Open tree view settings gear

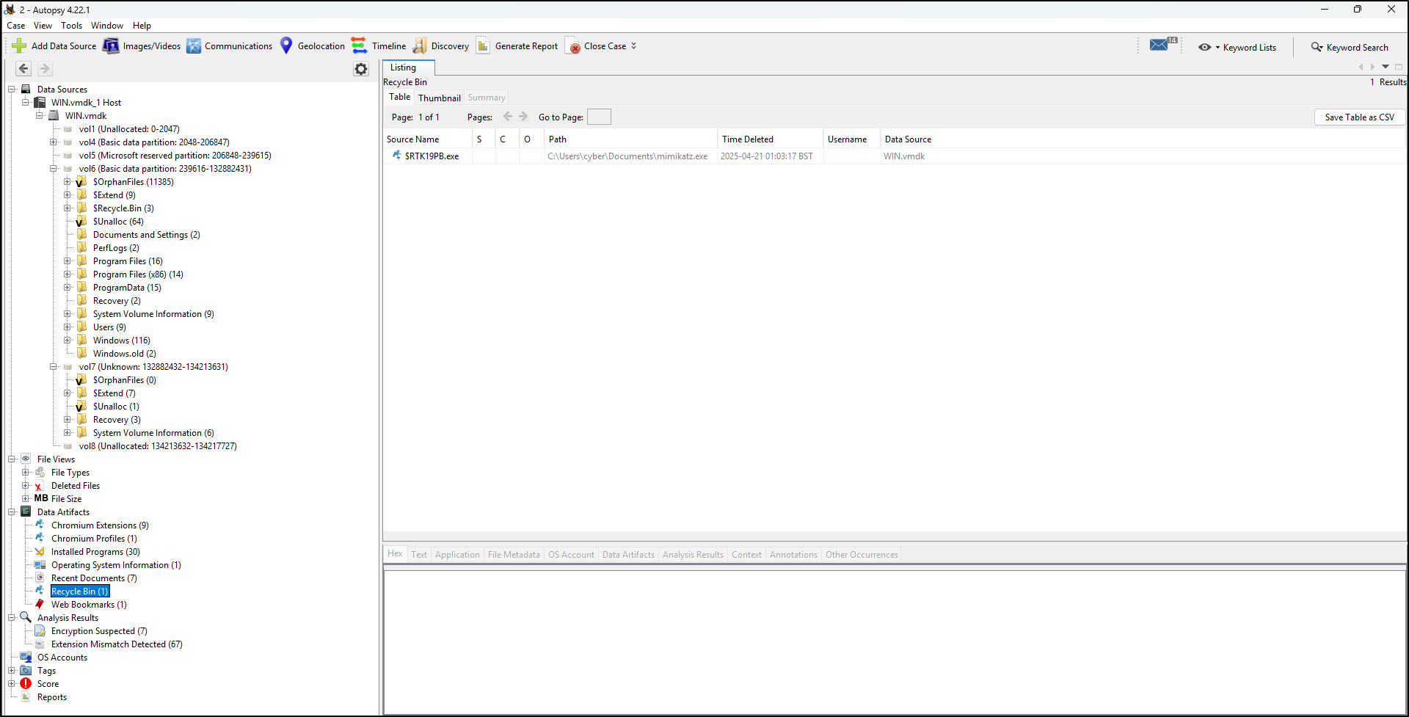[x=361, y=69]
